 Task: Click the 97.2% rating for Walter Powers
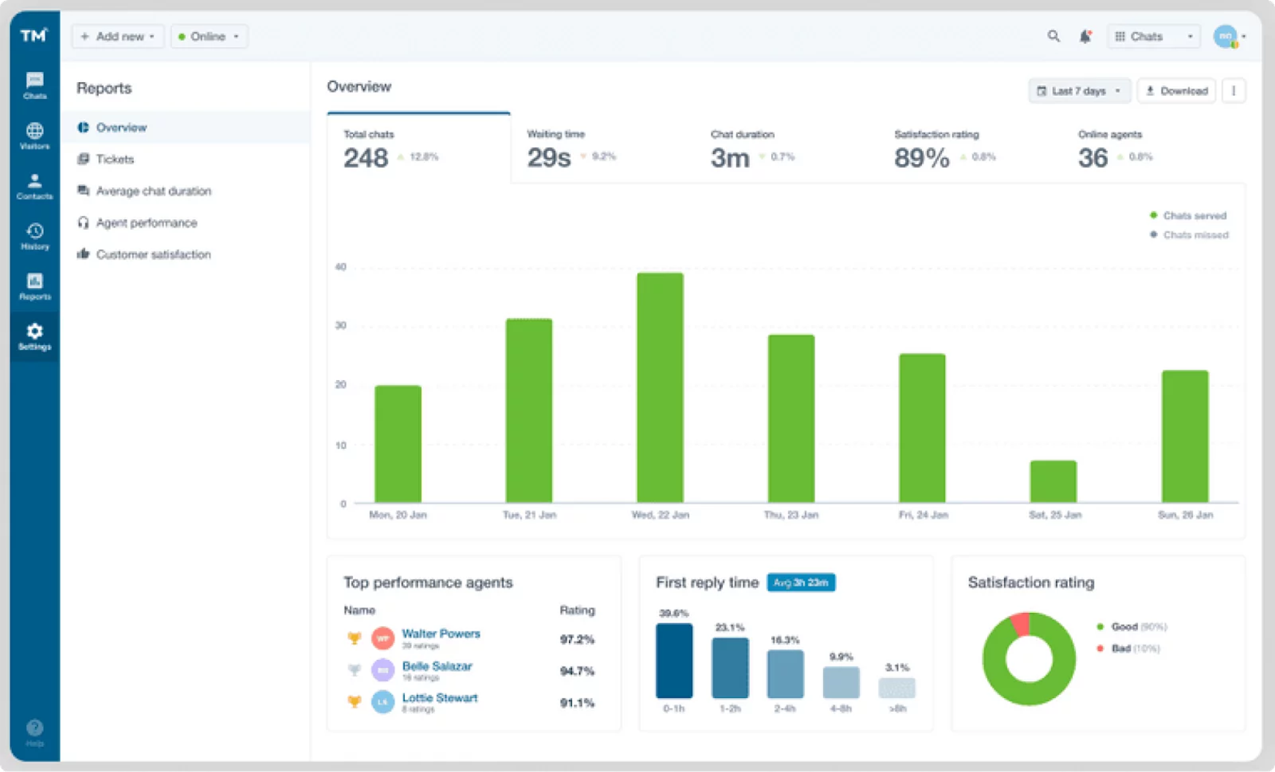pos(577,639)
